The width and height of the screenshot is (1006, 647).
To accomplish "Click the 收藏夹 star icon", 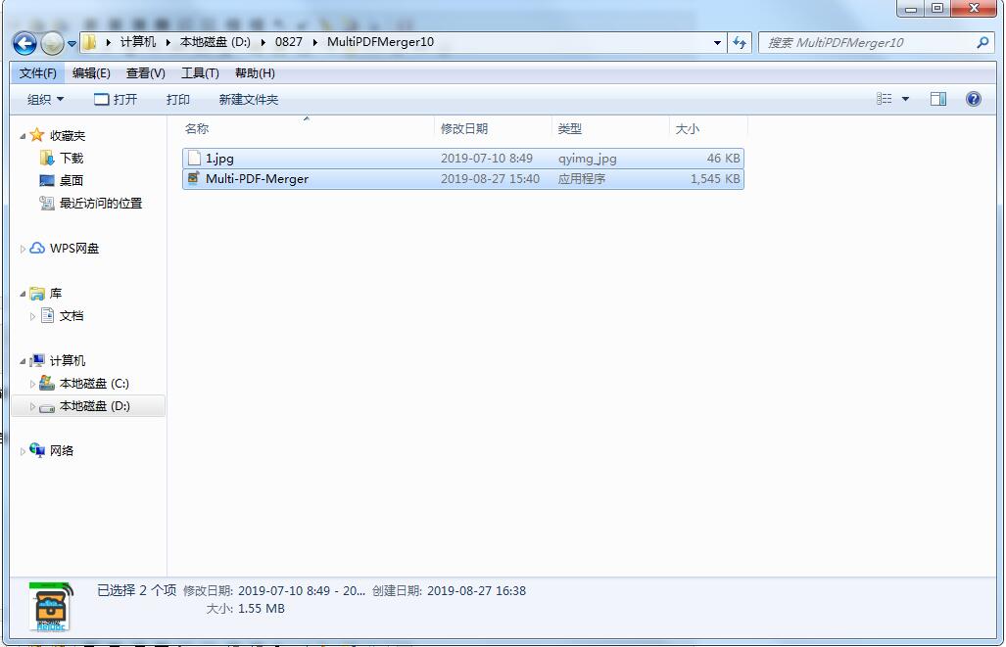I will point(37,135).
